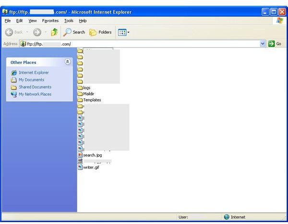Expand the address bar dropdown
This screenshot has height=224, width=288.
pyautogui.click(x=263, y=44)
